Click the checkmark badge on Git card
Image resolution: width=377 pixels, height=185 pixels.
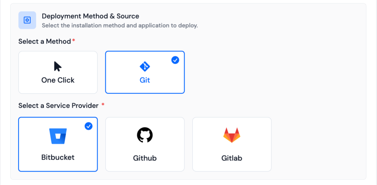[x=175, y=60]
